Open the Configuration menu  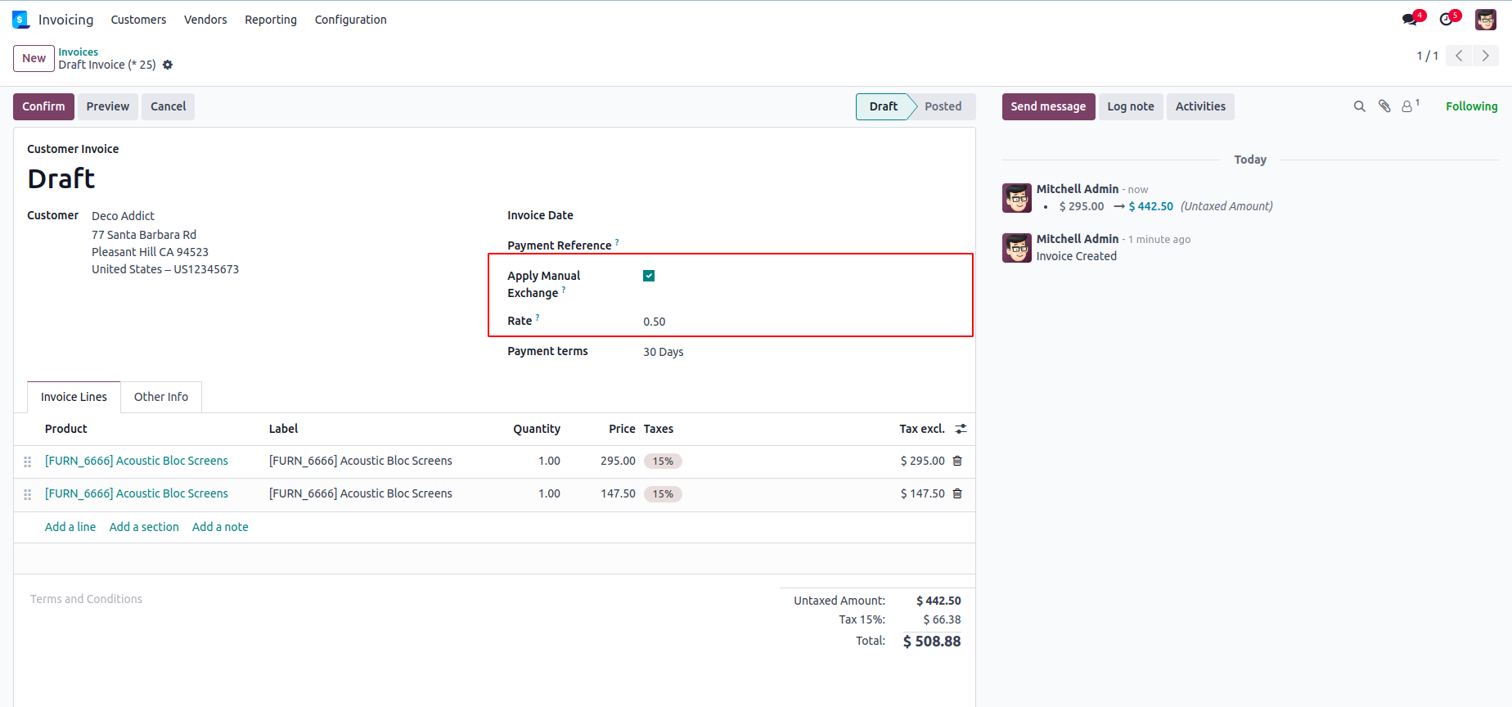point(350,20)
